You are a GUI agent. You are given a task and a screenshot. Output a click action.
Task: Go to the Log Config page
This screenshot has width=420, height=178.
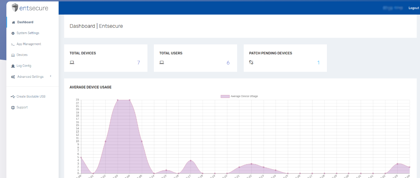pos(24,66)
